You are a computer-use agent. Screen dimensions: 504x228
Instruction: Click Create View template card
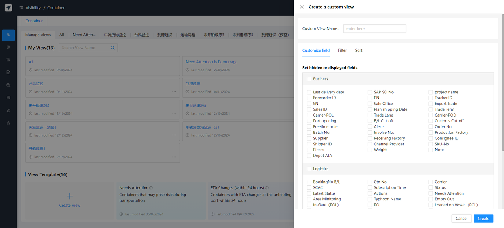coord(70,201)
